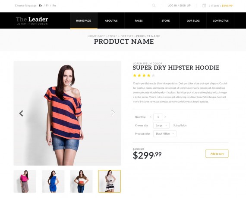This screenshot has width=246, height=198.
Task: Open the Choose size dropdown
Action: pos(161,125)
